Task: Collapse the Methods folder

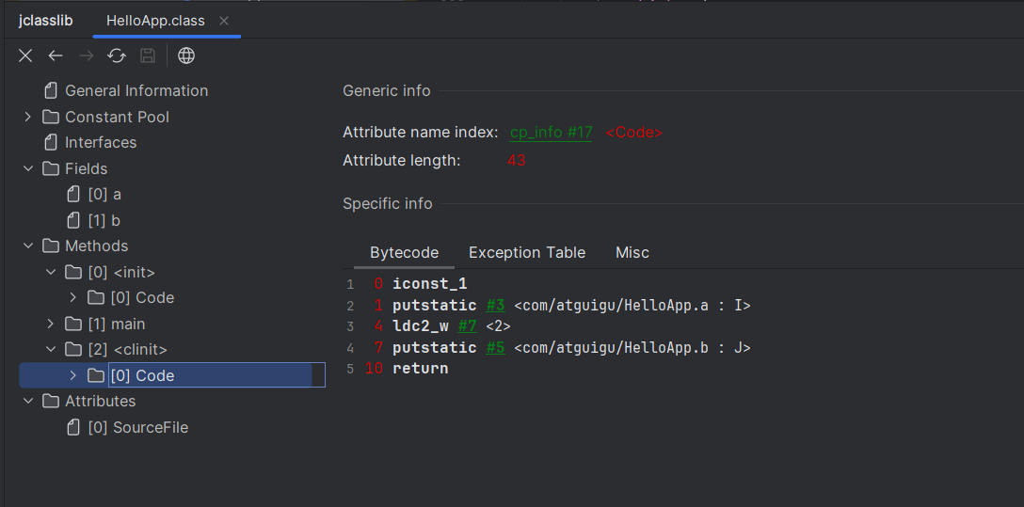Action: (27, 246)
